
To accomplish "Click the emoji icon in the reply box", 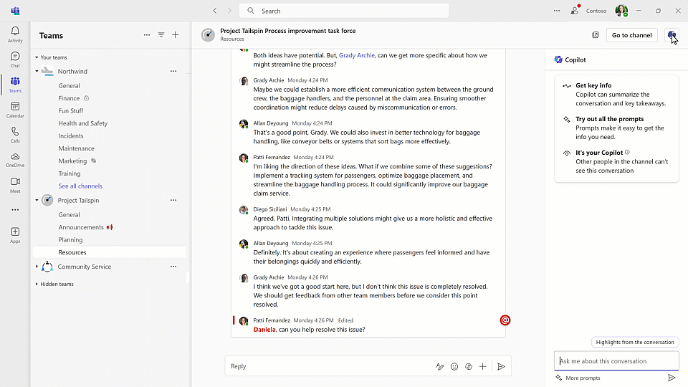I will tap(454, 366).
